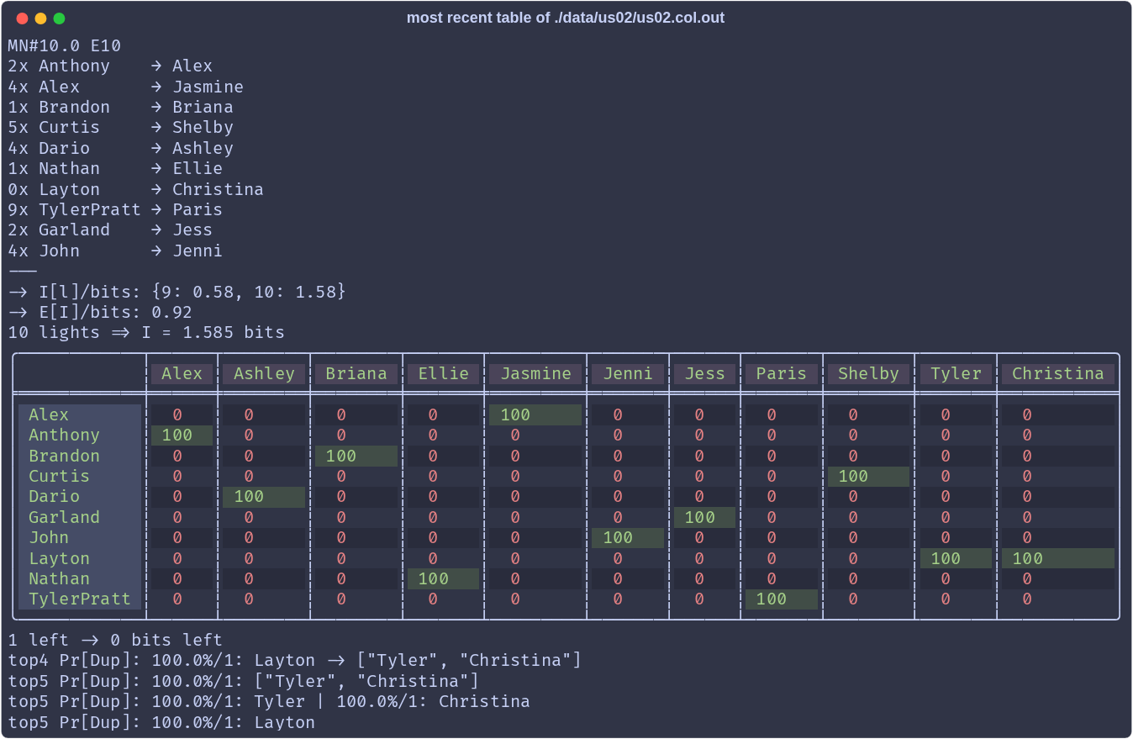Click the line '4x John → Jenni'
The height and width of the screenshot is (739, 1133).
[x=115, y=251]
